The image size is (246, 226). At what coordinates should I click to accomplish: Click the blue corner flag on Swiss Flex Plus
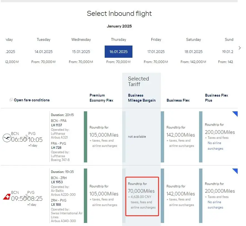236,171
